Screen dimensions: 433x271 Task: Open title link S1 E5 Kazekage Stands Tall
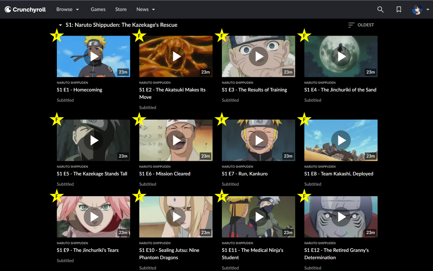tap(92, 174)
